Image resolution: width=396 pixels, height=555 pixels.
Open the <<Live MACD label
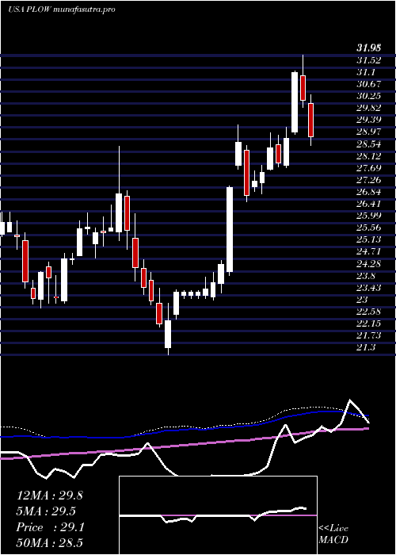(x=333, y=534)
